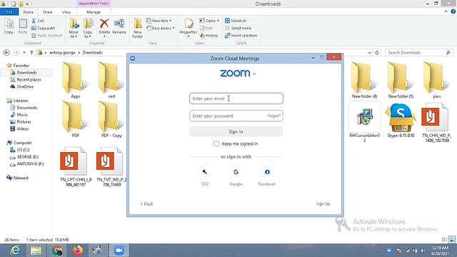457x257 pixels.
Task: Open Firefox from the taskbar
Action: 78,251
